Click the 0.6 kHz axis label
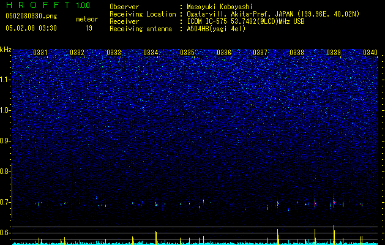Screen dimensions: 385x245 tap(5, 233)
